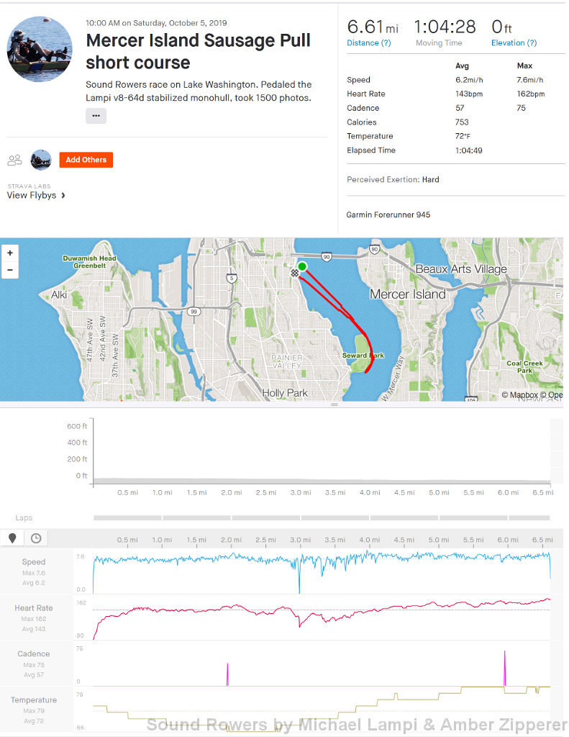Switch chart x-axis to time clock icon
569x737 pixels.
(35, 538)
